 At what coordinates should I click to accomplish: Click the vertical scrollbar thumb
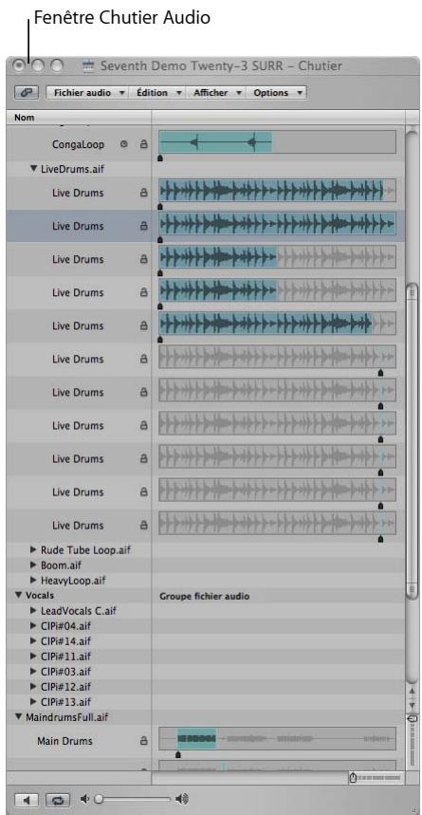[413, 442]
